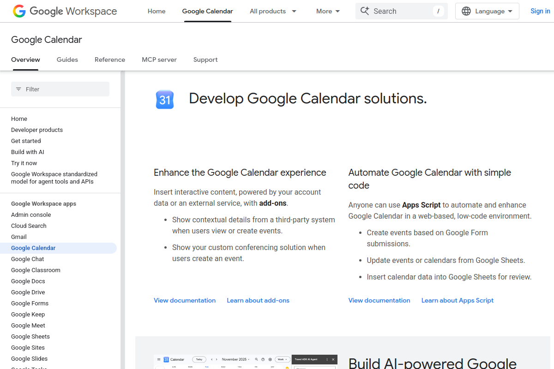Click the Google Workspace logo
The width and height of the screenshot is (554, 369).
[x=65, y=11]
